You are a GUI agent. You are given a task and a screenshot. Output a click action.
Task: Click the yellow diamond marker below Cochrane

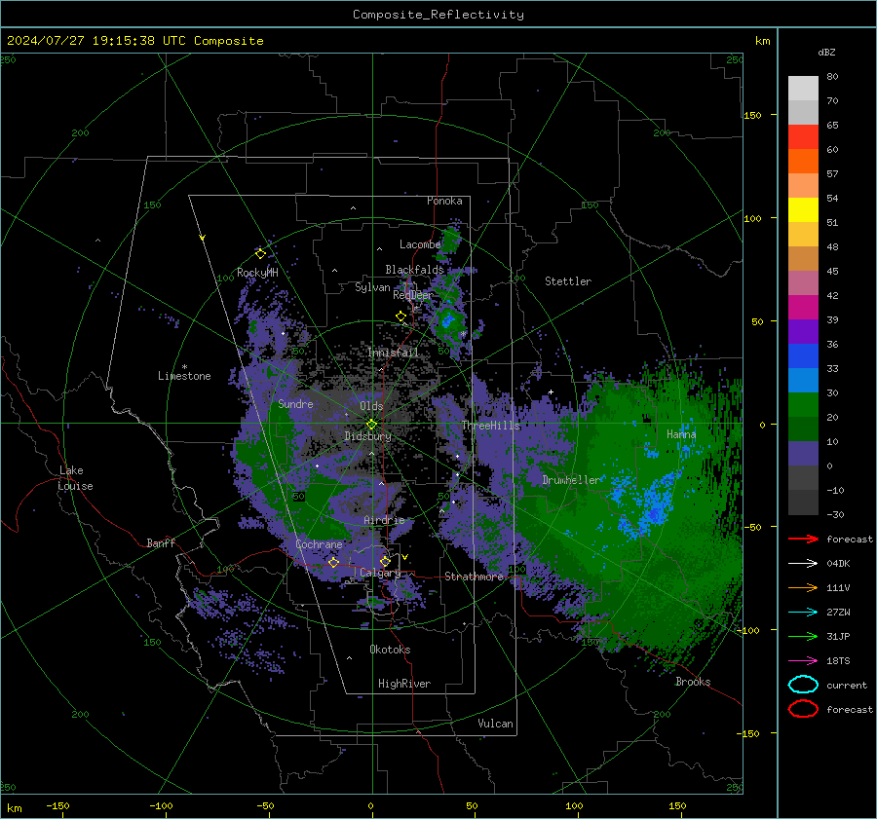(333, 562)
